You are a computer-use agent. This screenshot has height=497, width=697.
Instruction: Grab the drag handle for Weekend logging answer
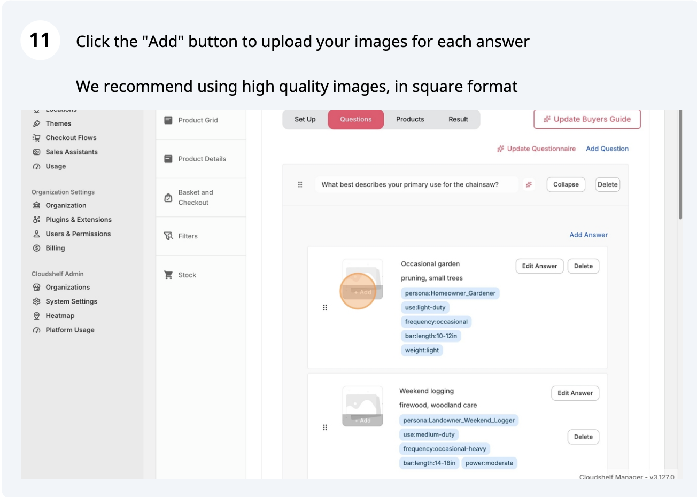[x=325, y=428]
